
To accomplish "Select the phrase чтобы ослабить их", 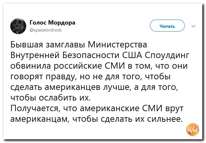I will 50,98.
